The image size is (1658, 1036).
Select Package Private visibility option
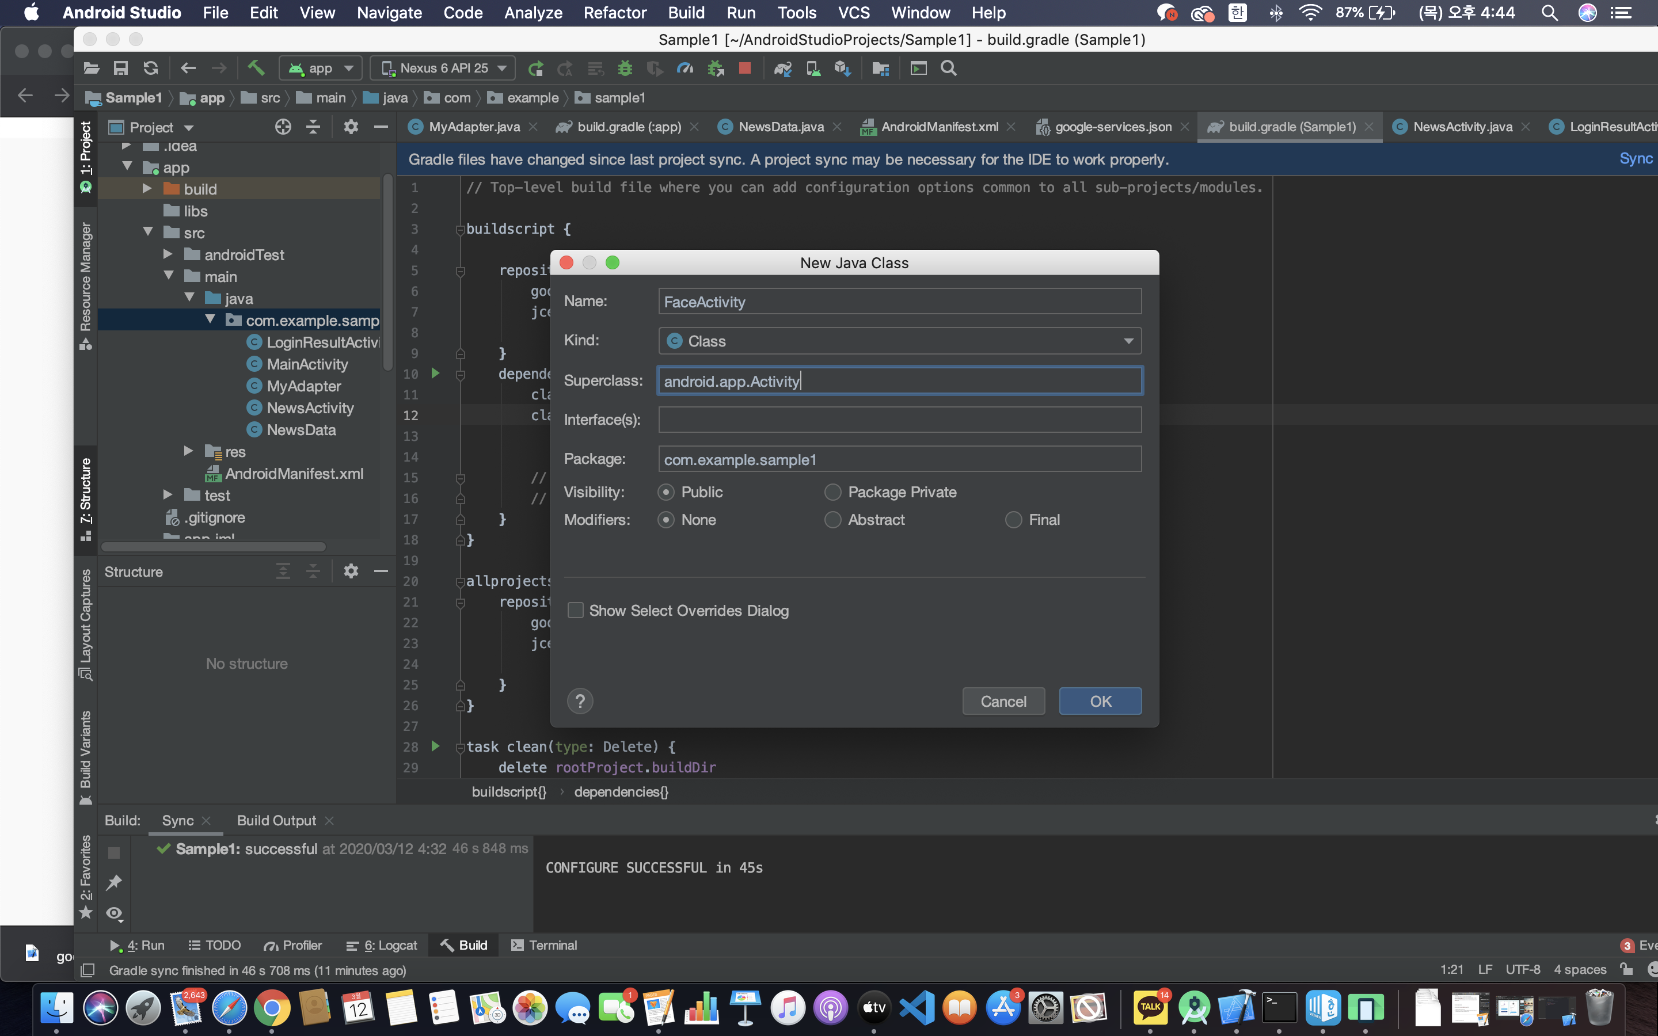(832, 492)
